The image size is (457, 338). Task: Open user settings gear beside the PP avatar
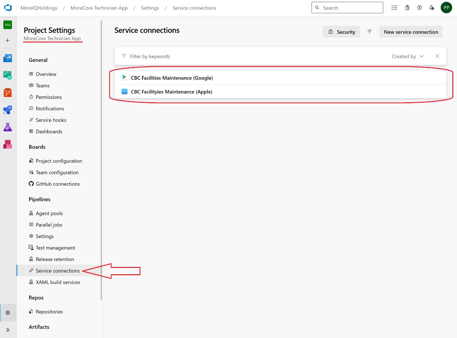[431, 7]
